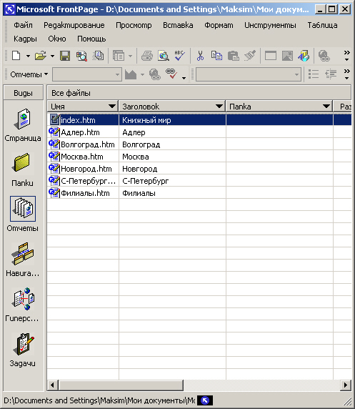This screenshot has width=355, height=409.
Task: Open the Просмотр menu
Action: (x=134, y=25)
